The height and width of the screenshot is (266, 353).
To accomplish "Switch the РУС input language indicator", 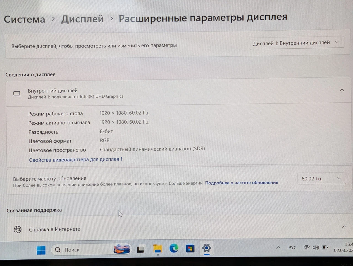I will (292, 248).
